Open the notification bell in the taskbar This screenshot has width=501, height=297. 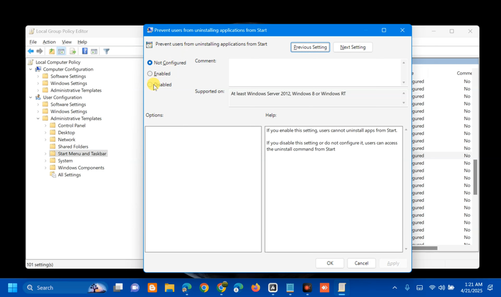click(x=490, y=288)
